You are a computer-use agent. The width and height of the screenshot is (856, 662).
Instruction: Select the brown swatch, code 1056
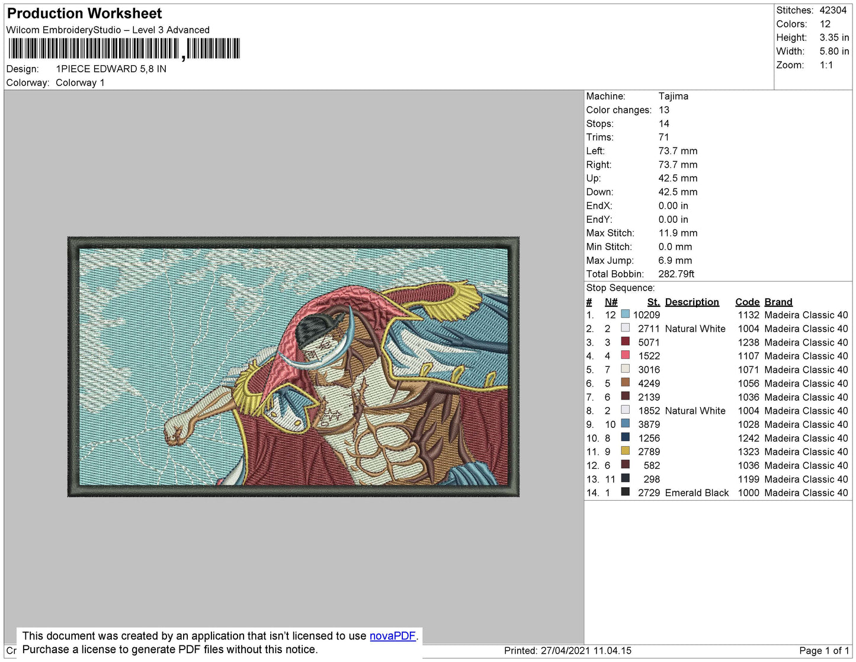click(x=625, y=382)
